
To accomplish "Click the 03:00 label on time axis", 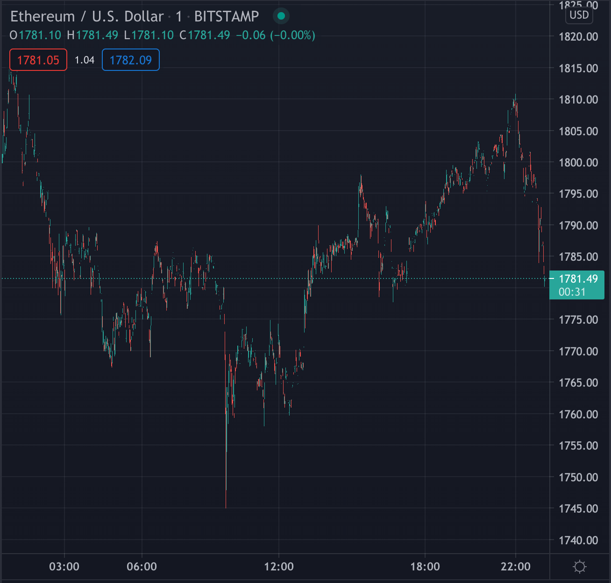I will coord(64,567).
